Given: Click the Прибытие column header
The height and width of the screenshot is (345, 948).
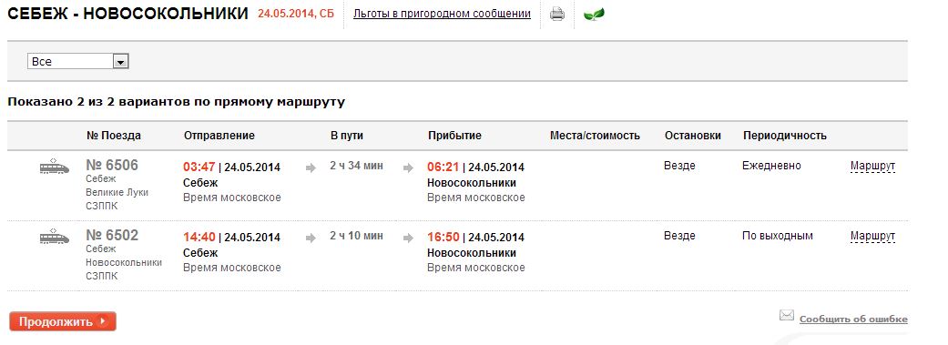Looking at the screenshot, I should pos(454,136).
